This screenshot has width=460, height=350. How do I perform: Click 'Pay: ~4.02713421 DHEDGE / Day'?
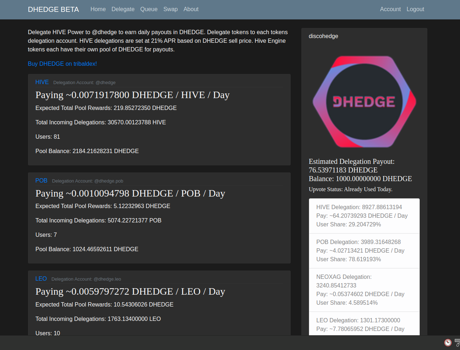pos(360,251)
